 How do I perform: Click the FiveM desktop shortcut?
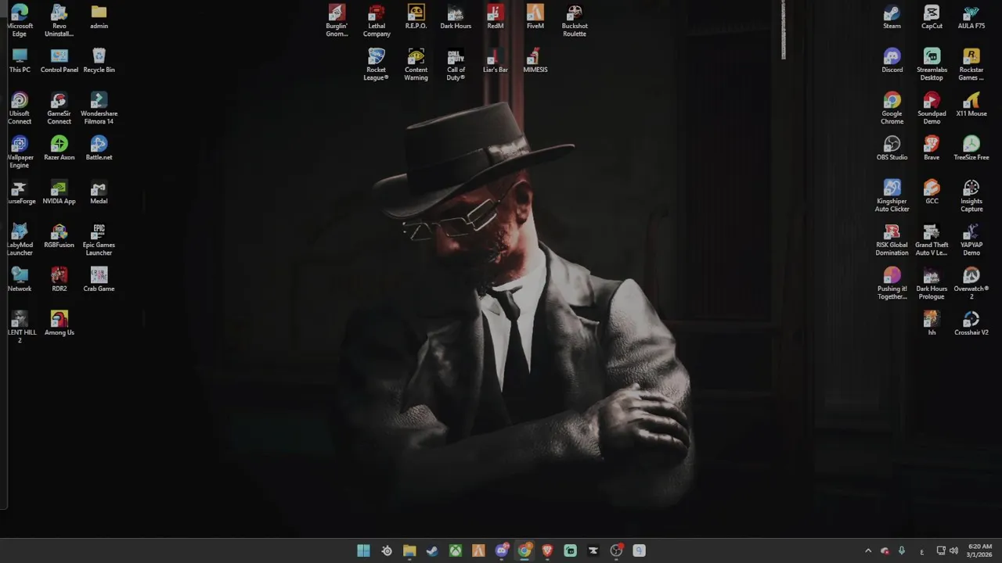coord(535,17)
